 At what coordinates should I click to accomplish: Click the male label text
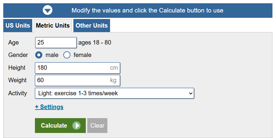tap(52, 55)
